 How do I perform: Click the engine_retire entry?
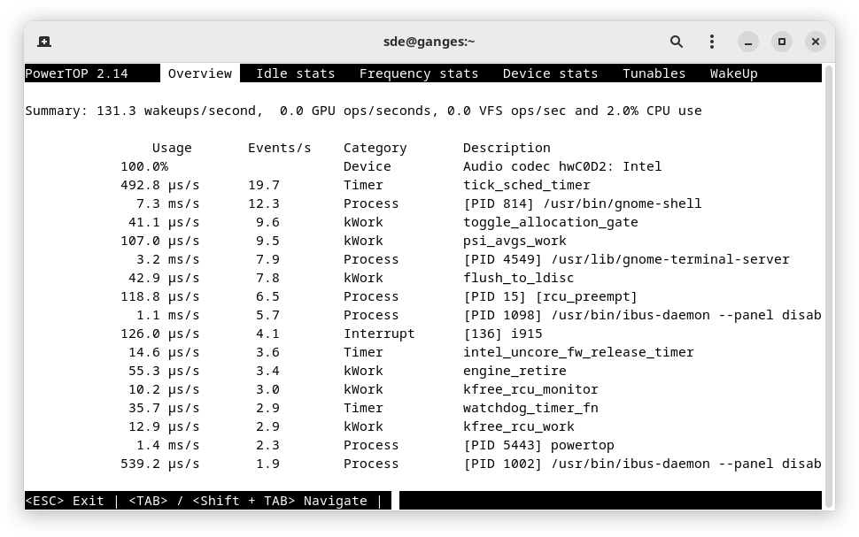(x=515, y=372)
